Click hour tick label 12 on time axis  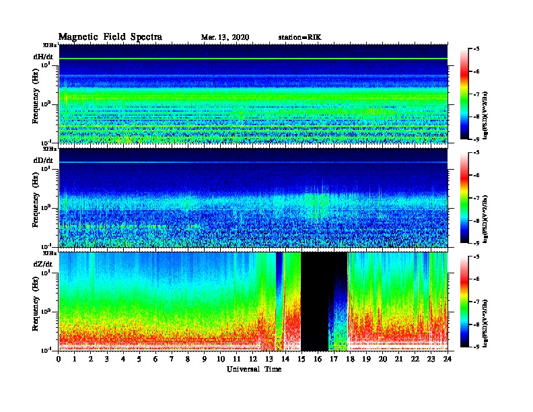pyautogui.click(x=253, y=359)
